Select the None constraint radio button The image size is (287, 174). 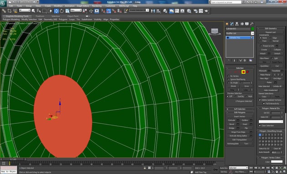[261, 38]
